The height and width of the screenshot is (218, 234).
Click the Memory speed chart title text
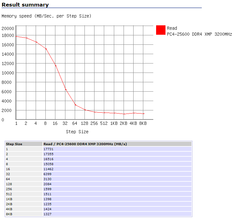(46, 16)
